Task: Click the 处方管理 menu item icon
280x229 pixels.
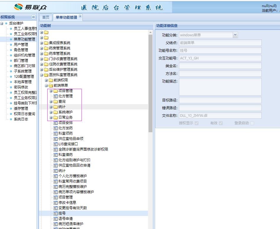Action: [x=56, y=96]
